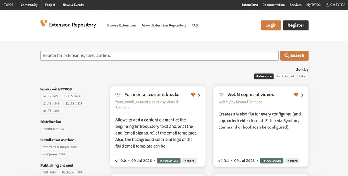
Task: Open Services in top navigation
Action: point(296,5)
